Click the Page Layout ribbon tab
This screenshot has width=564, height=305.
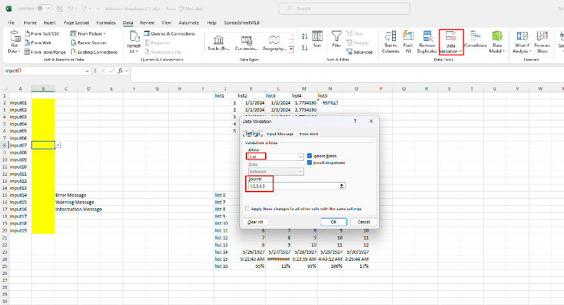[76, 22]
